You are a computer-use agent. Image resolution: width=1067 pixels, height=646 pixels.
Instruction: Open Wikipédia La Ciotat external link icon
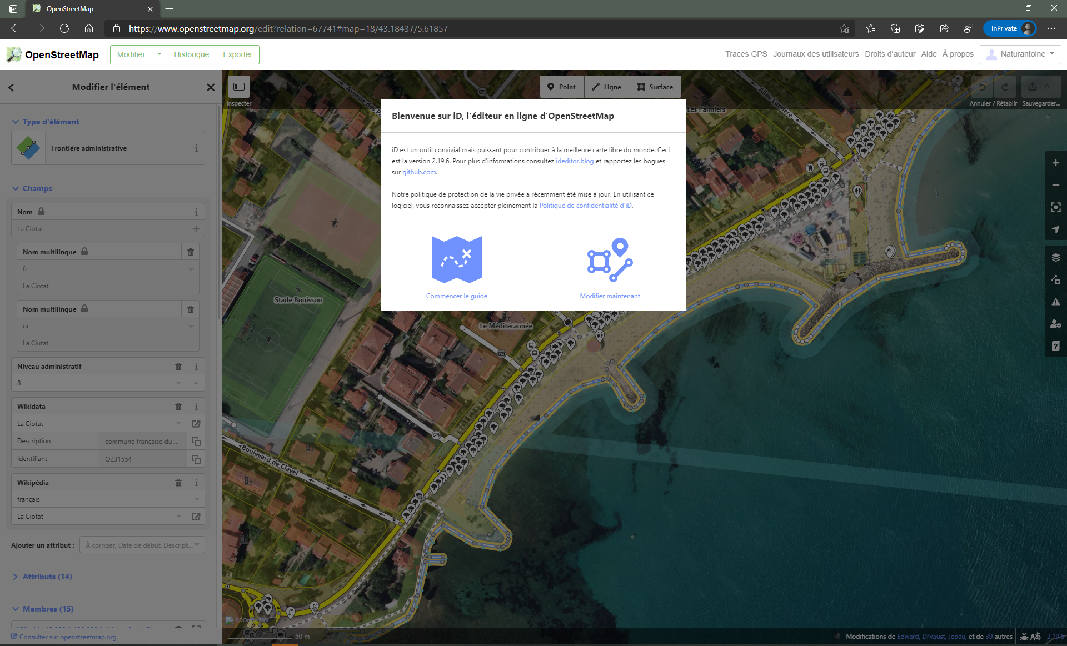click(196, 517)
